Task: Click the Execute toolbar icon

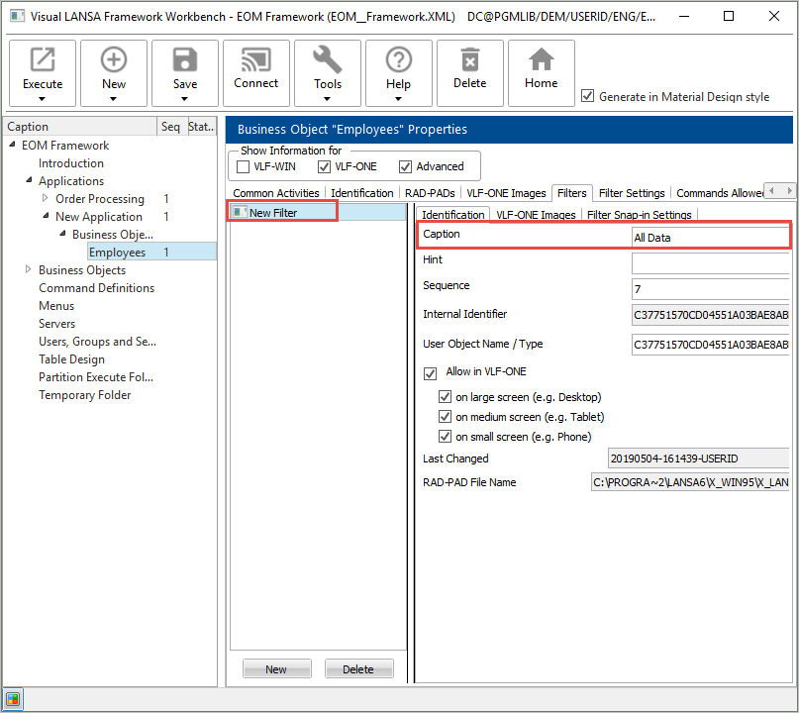Action: [x=43, y=59]
